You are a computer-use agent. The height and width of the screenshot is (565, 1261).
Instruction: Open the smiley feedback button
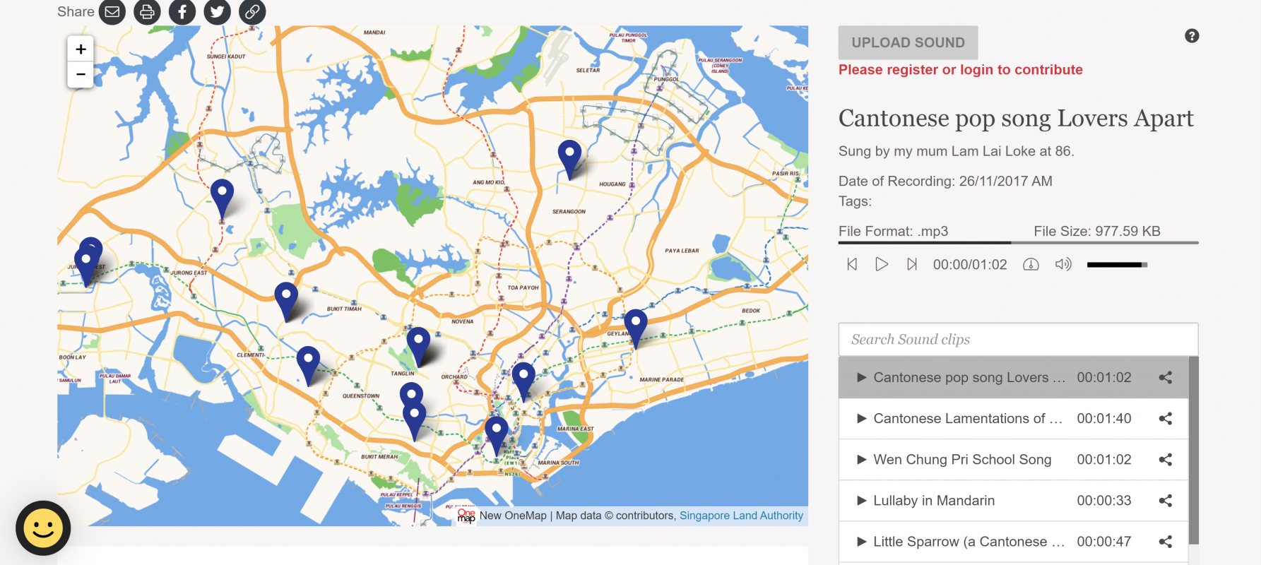43,528
